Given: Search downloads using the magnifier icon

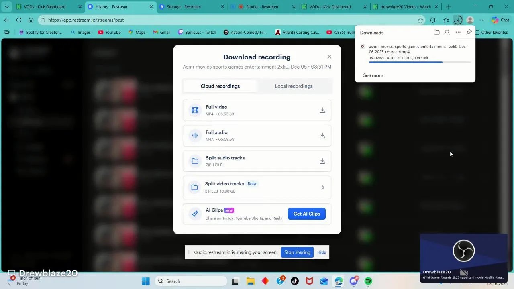Looking at the screenshot, I should click(447, 32).
